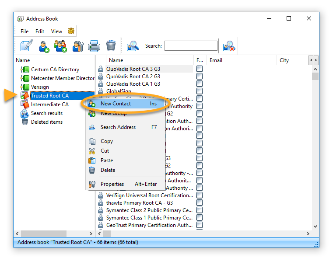Click the Intermediate CA book icon
Image resolution: width=333 pixels, height=258 pixels.
coord(25,105)
